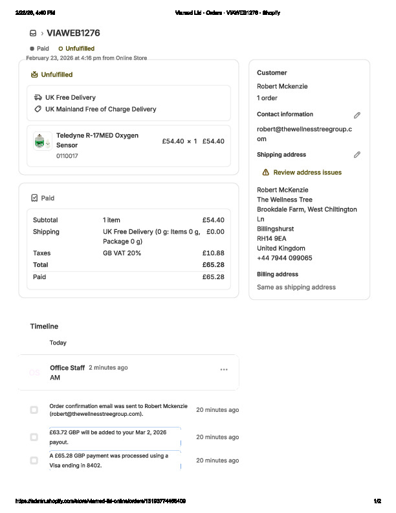This screenshot has height=513, width=396.
Task: Click the Unfulfilled status badge near title
Action: tap(76, 49)
